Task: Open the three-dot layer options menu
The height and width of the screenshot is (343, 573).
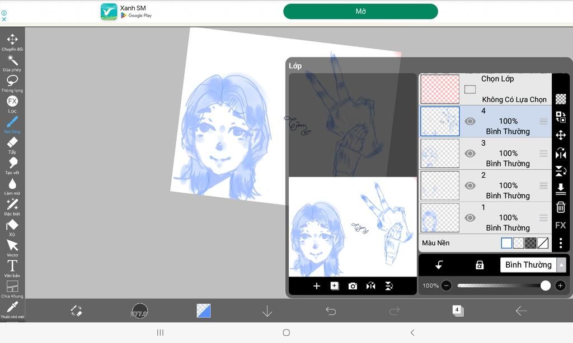Action: [x=560, y=243]
